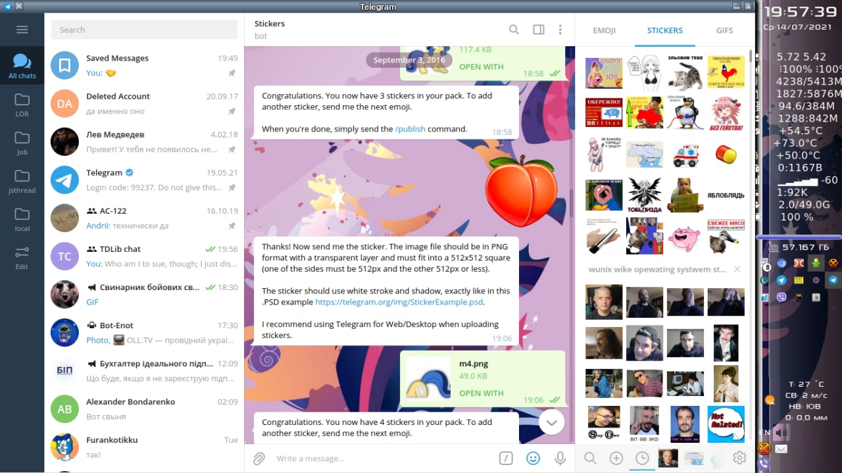The height and width of the screenshot is (473, 842).
Task: Click the terminal icon in desktop panel
Action: point(799,297)
